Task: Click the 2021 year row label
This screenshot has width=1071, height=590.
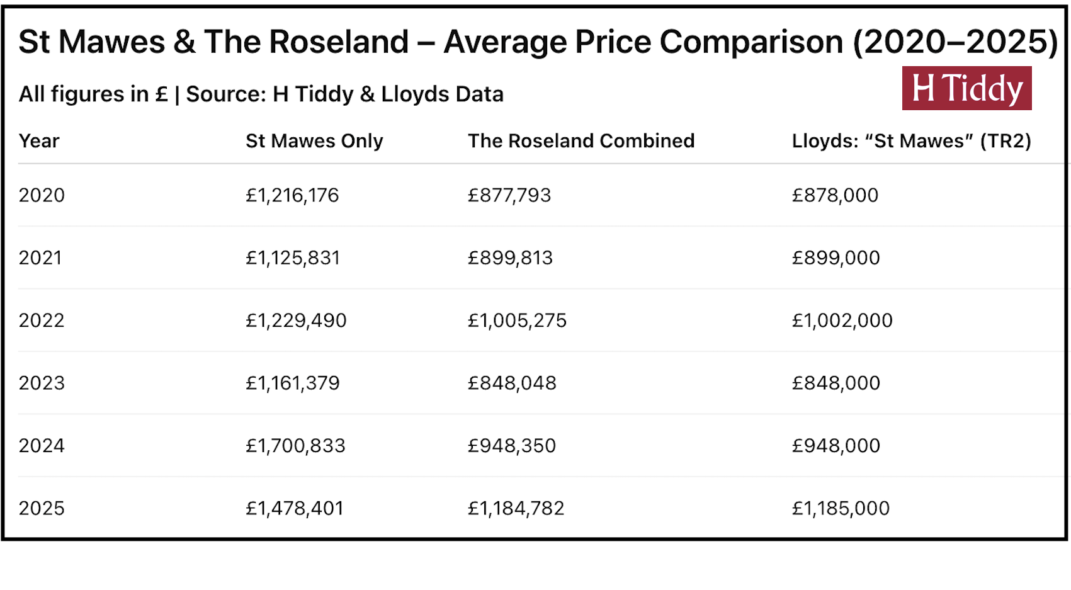Action: [40, 258]
